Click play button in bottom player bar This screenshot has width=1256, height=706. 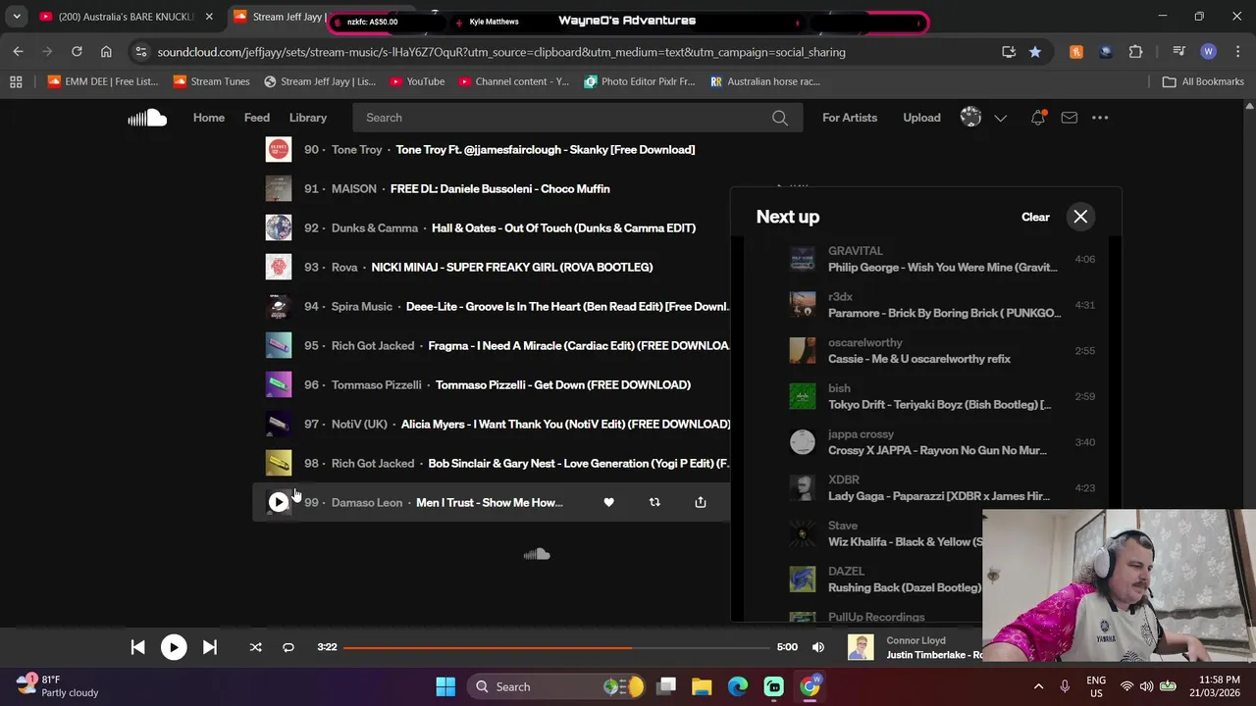[x=174, y=647]
